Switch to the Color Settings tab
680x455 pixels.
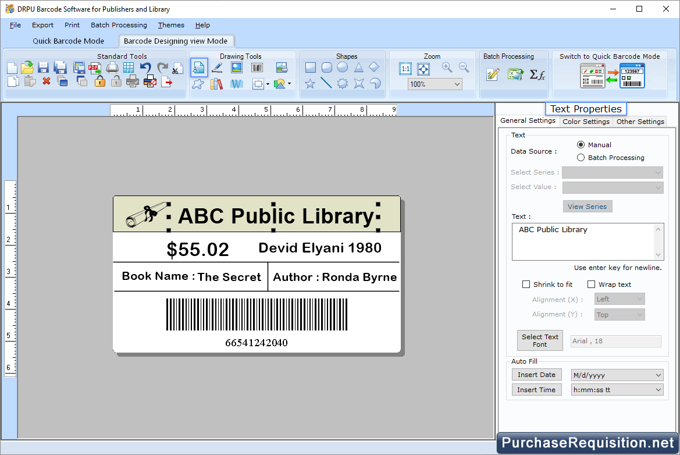pos(586,122)
